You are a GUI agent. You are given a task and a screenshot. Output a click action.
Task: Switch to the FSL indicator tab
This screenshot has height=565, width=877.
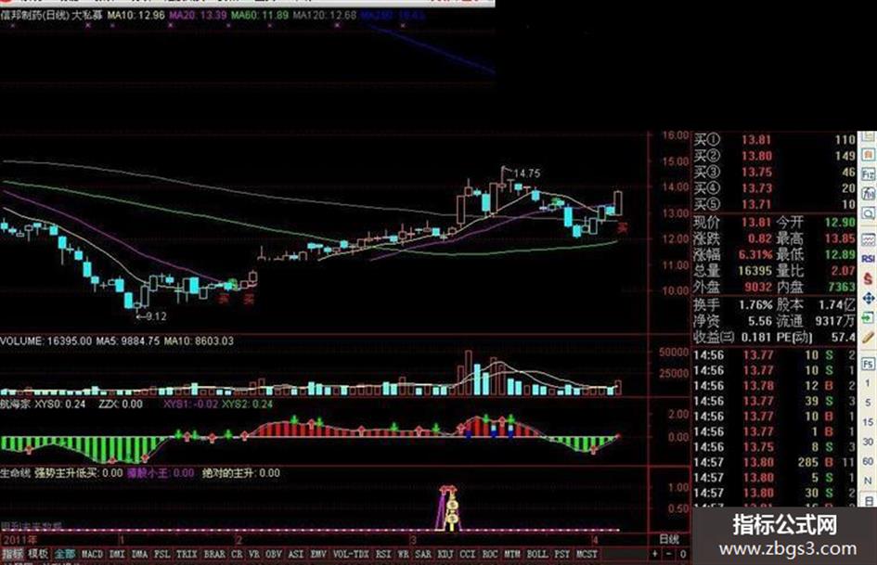(x=162, y=554)
